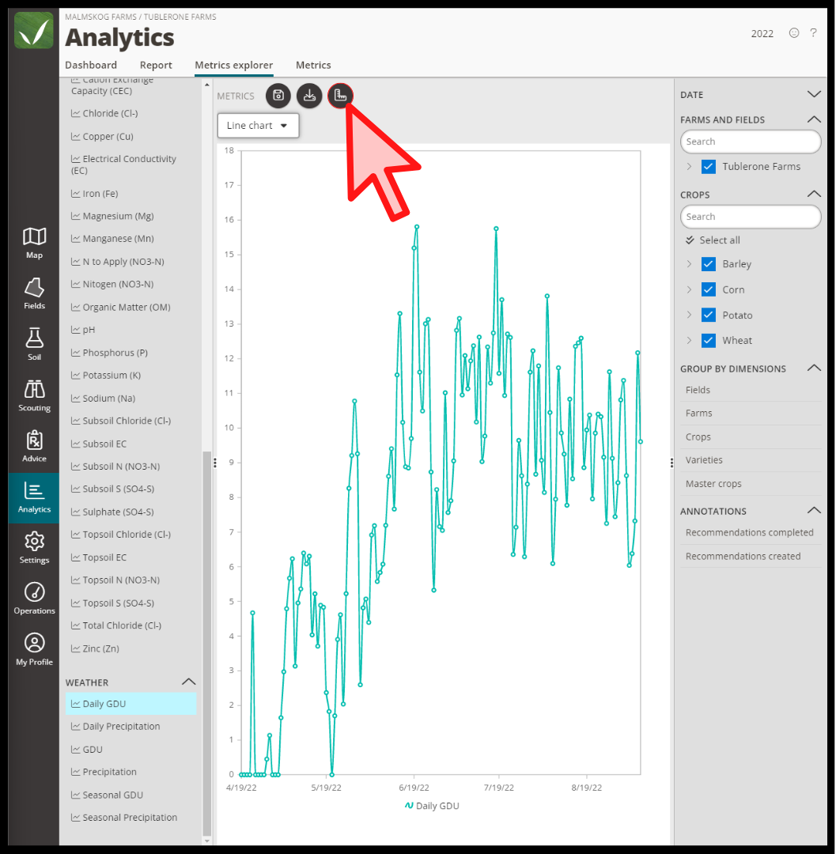Open the Operations section in sidebar
This screenshot has width=836, height=854.
tap(34, 599)
